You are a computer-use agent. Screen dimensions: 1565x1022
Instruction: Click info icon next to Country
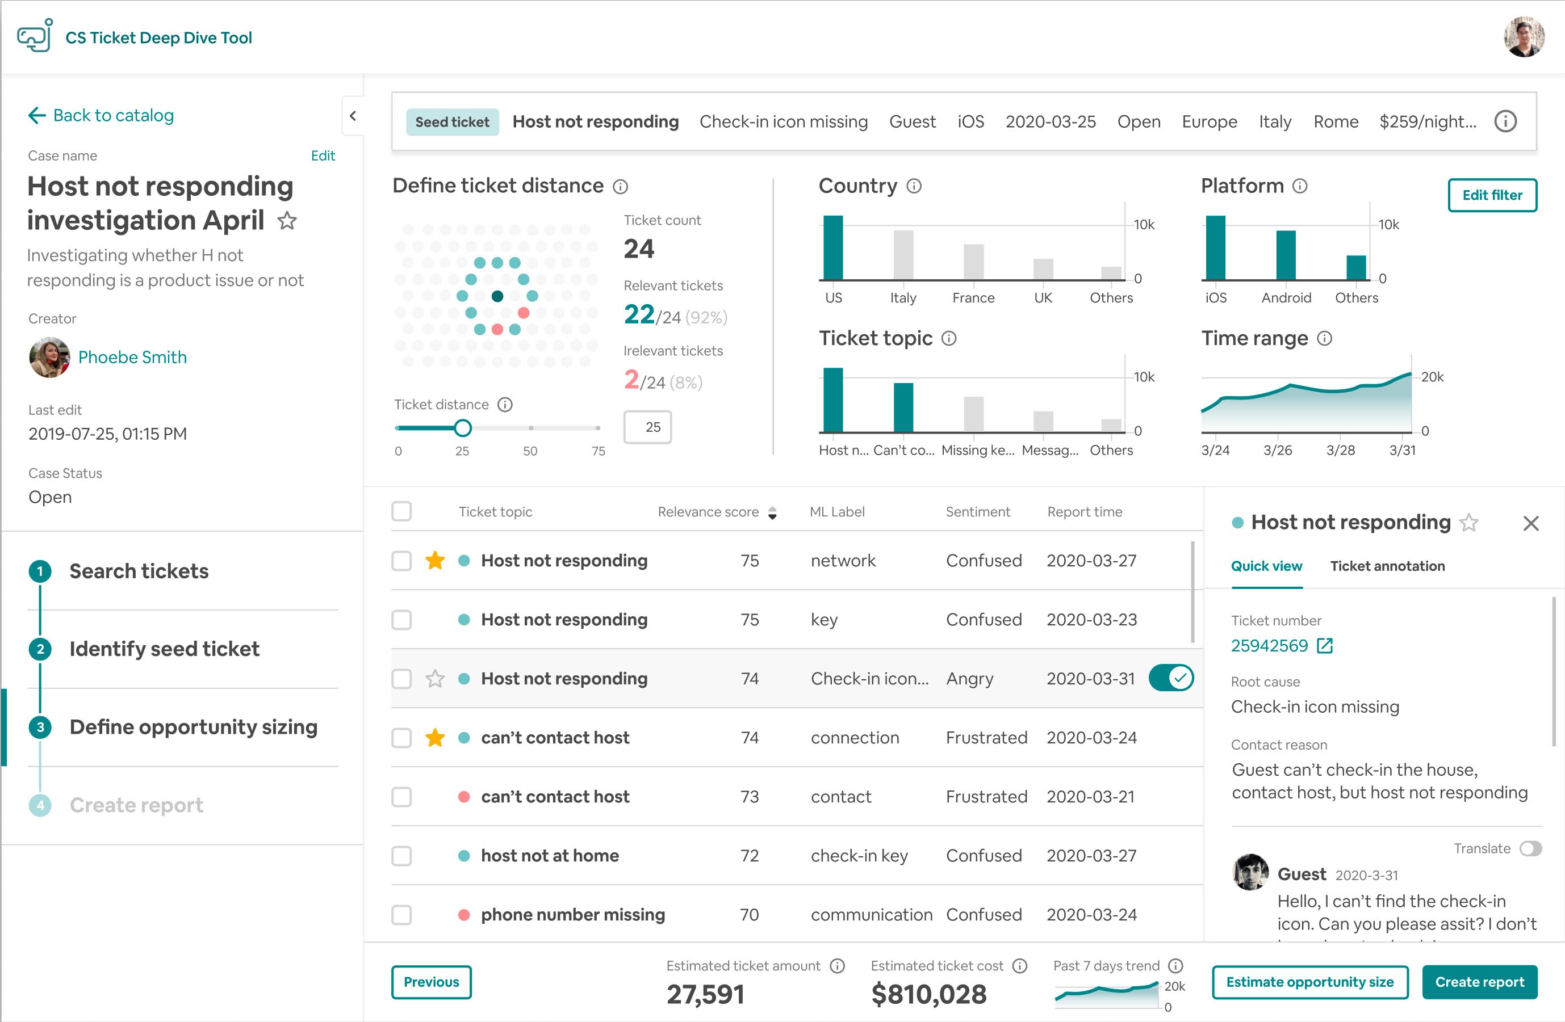[914, 186]
